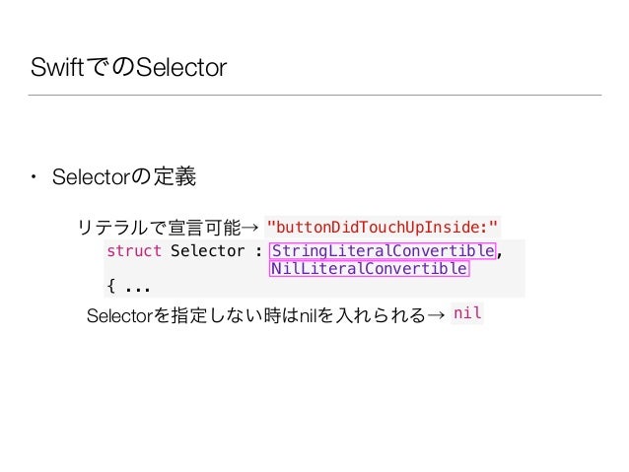629x472 pixels.
Task: Click the boxed NilLiteralConvertible protocol
Action: click(369, 269)
